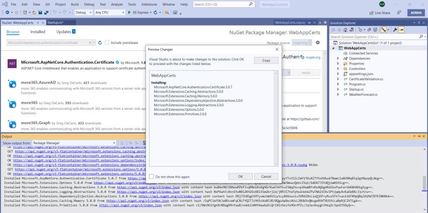Image resolution: width=428 pixels, height=213 pixels.
Task: Click in the Visual Studio Search (Ctrl+Q) box
Action: 224,5
